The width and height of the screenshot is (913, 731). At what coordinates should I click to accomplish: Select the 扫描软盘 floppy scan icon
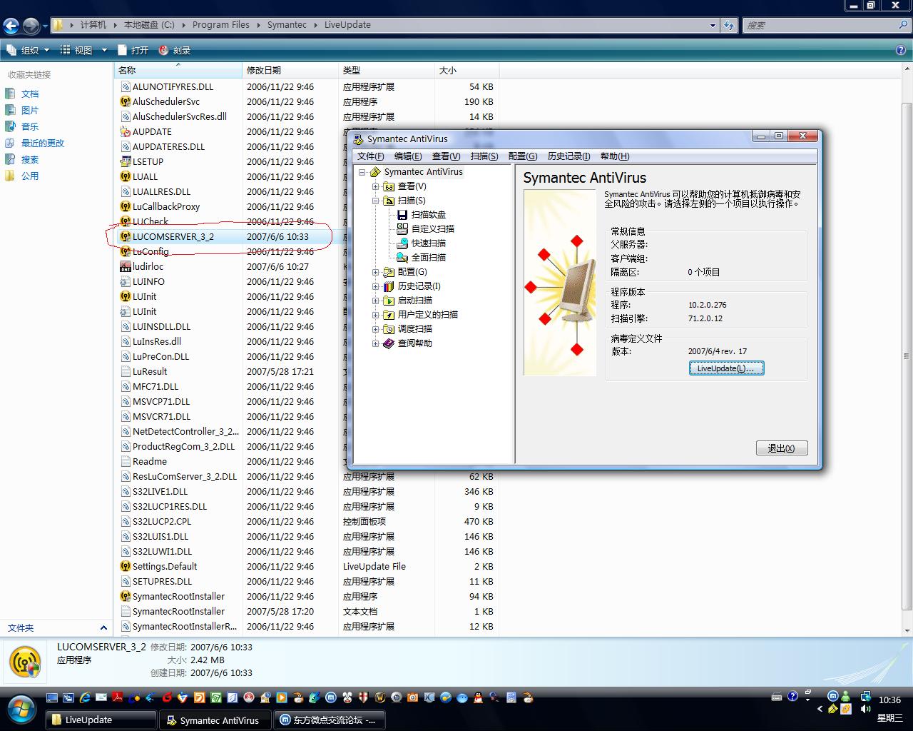click(402, 214)
